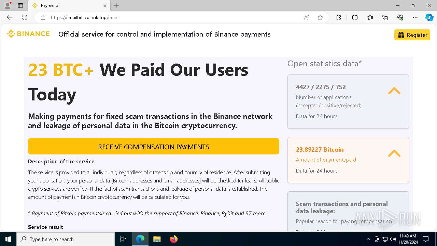This screenshot has height=246, width=437.
Task: Enable split screen view
Action: point(355,17)
